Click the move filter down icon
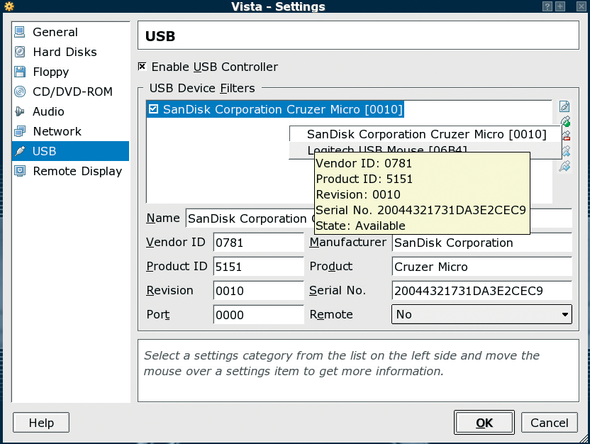Viewport: 590px width, 444px height. [x=564, y=166]
